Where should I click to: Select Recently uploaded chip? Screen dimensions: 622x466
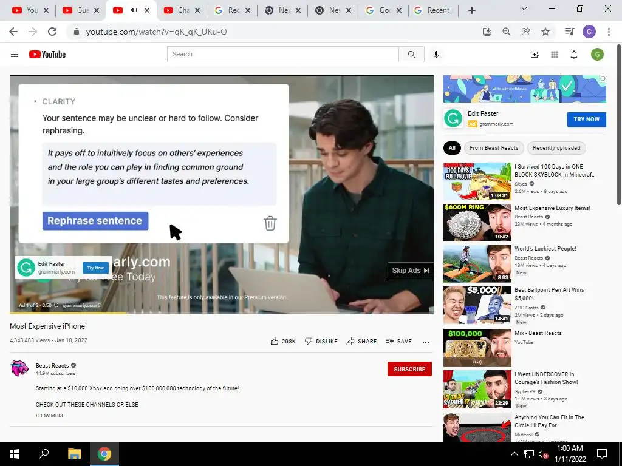556,148
